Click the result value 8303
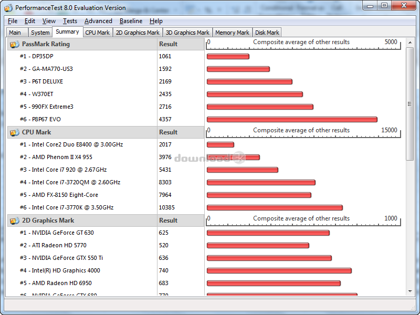This screenshot has height=315, width=420. [x=165, y=182]
